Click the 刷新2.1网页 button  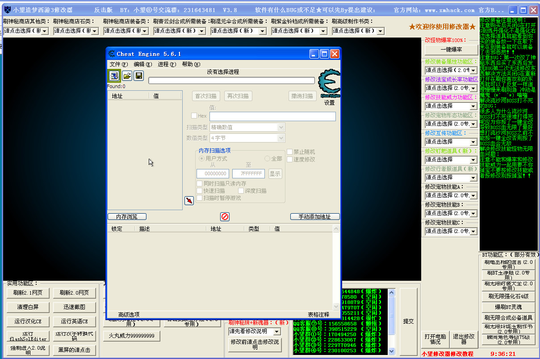tap(28, 293)
